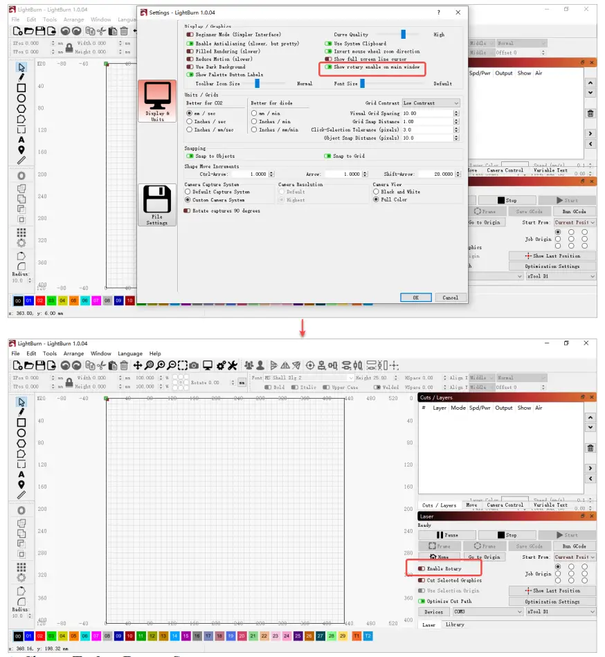
Task: Click aspect lock padlock in lower window
Action: [x=69, y=382]
